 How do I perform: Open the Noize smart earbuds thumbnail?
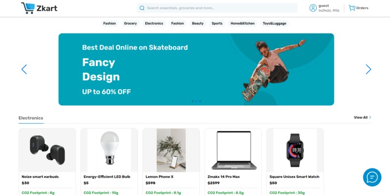tap(47, 150)
